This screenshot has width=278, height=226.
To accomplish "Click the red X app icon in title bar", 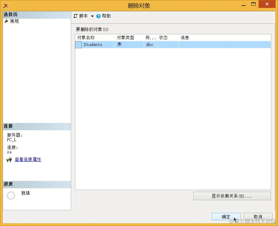I will [6, 6].
